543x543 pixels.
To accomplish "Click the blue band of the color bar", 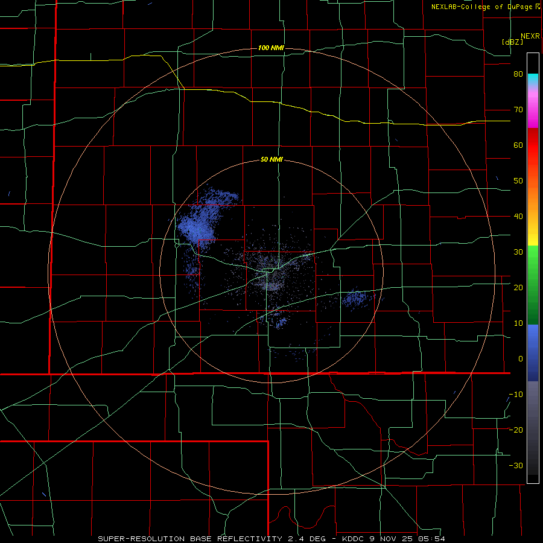I will (x=533, y=353).
